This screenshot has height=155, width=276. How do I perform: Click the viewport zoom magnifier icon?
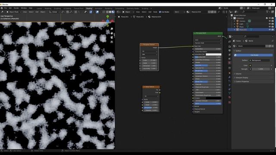click(x=112, y=29)
